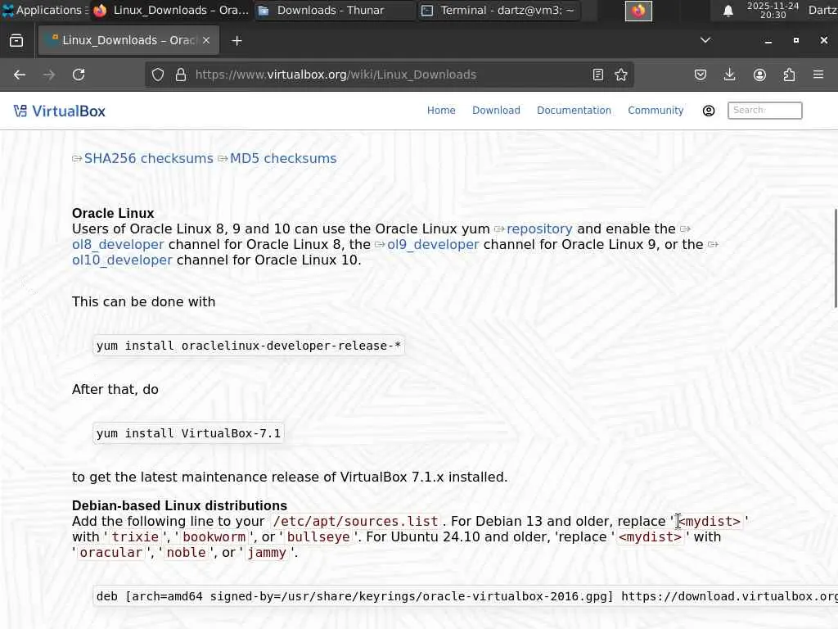Click the VirtualBox logo
The width and height of the screenshot is (838, 629).
[59, 111]
